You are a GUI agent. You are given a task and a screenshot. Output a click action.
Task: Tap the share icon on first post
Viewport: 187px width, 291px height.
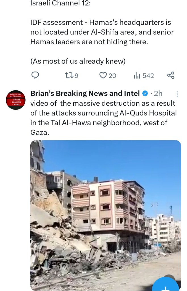coord(171,75)
